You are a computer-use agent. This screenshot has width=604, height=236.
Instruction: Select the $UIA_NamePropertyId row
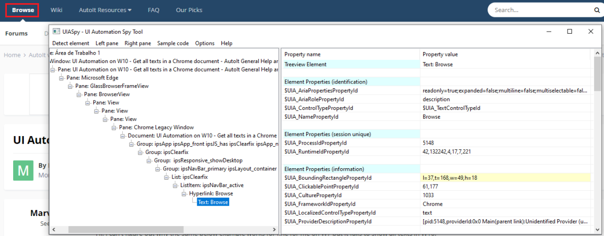(x=436, y=117)
